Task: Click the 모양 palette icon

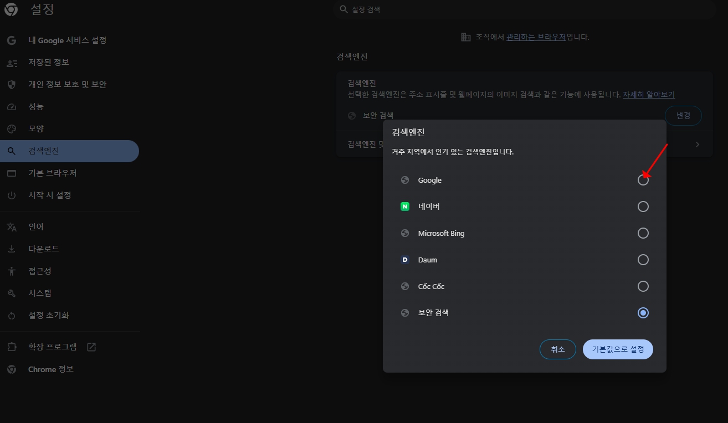Action: click(x=12, y=129)
